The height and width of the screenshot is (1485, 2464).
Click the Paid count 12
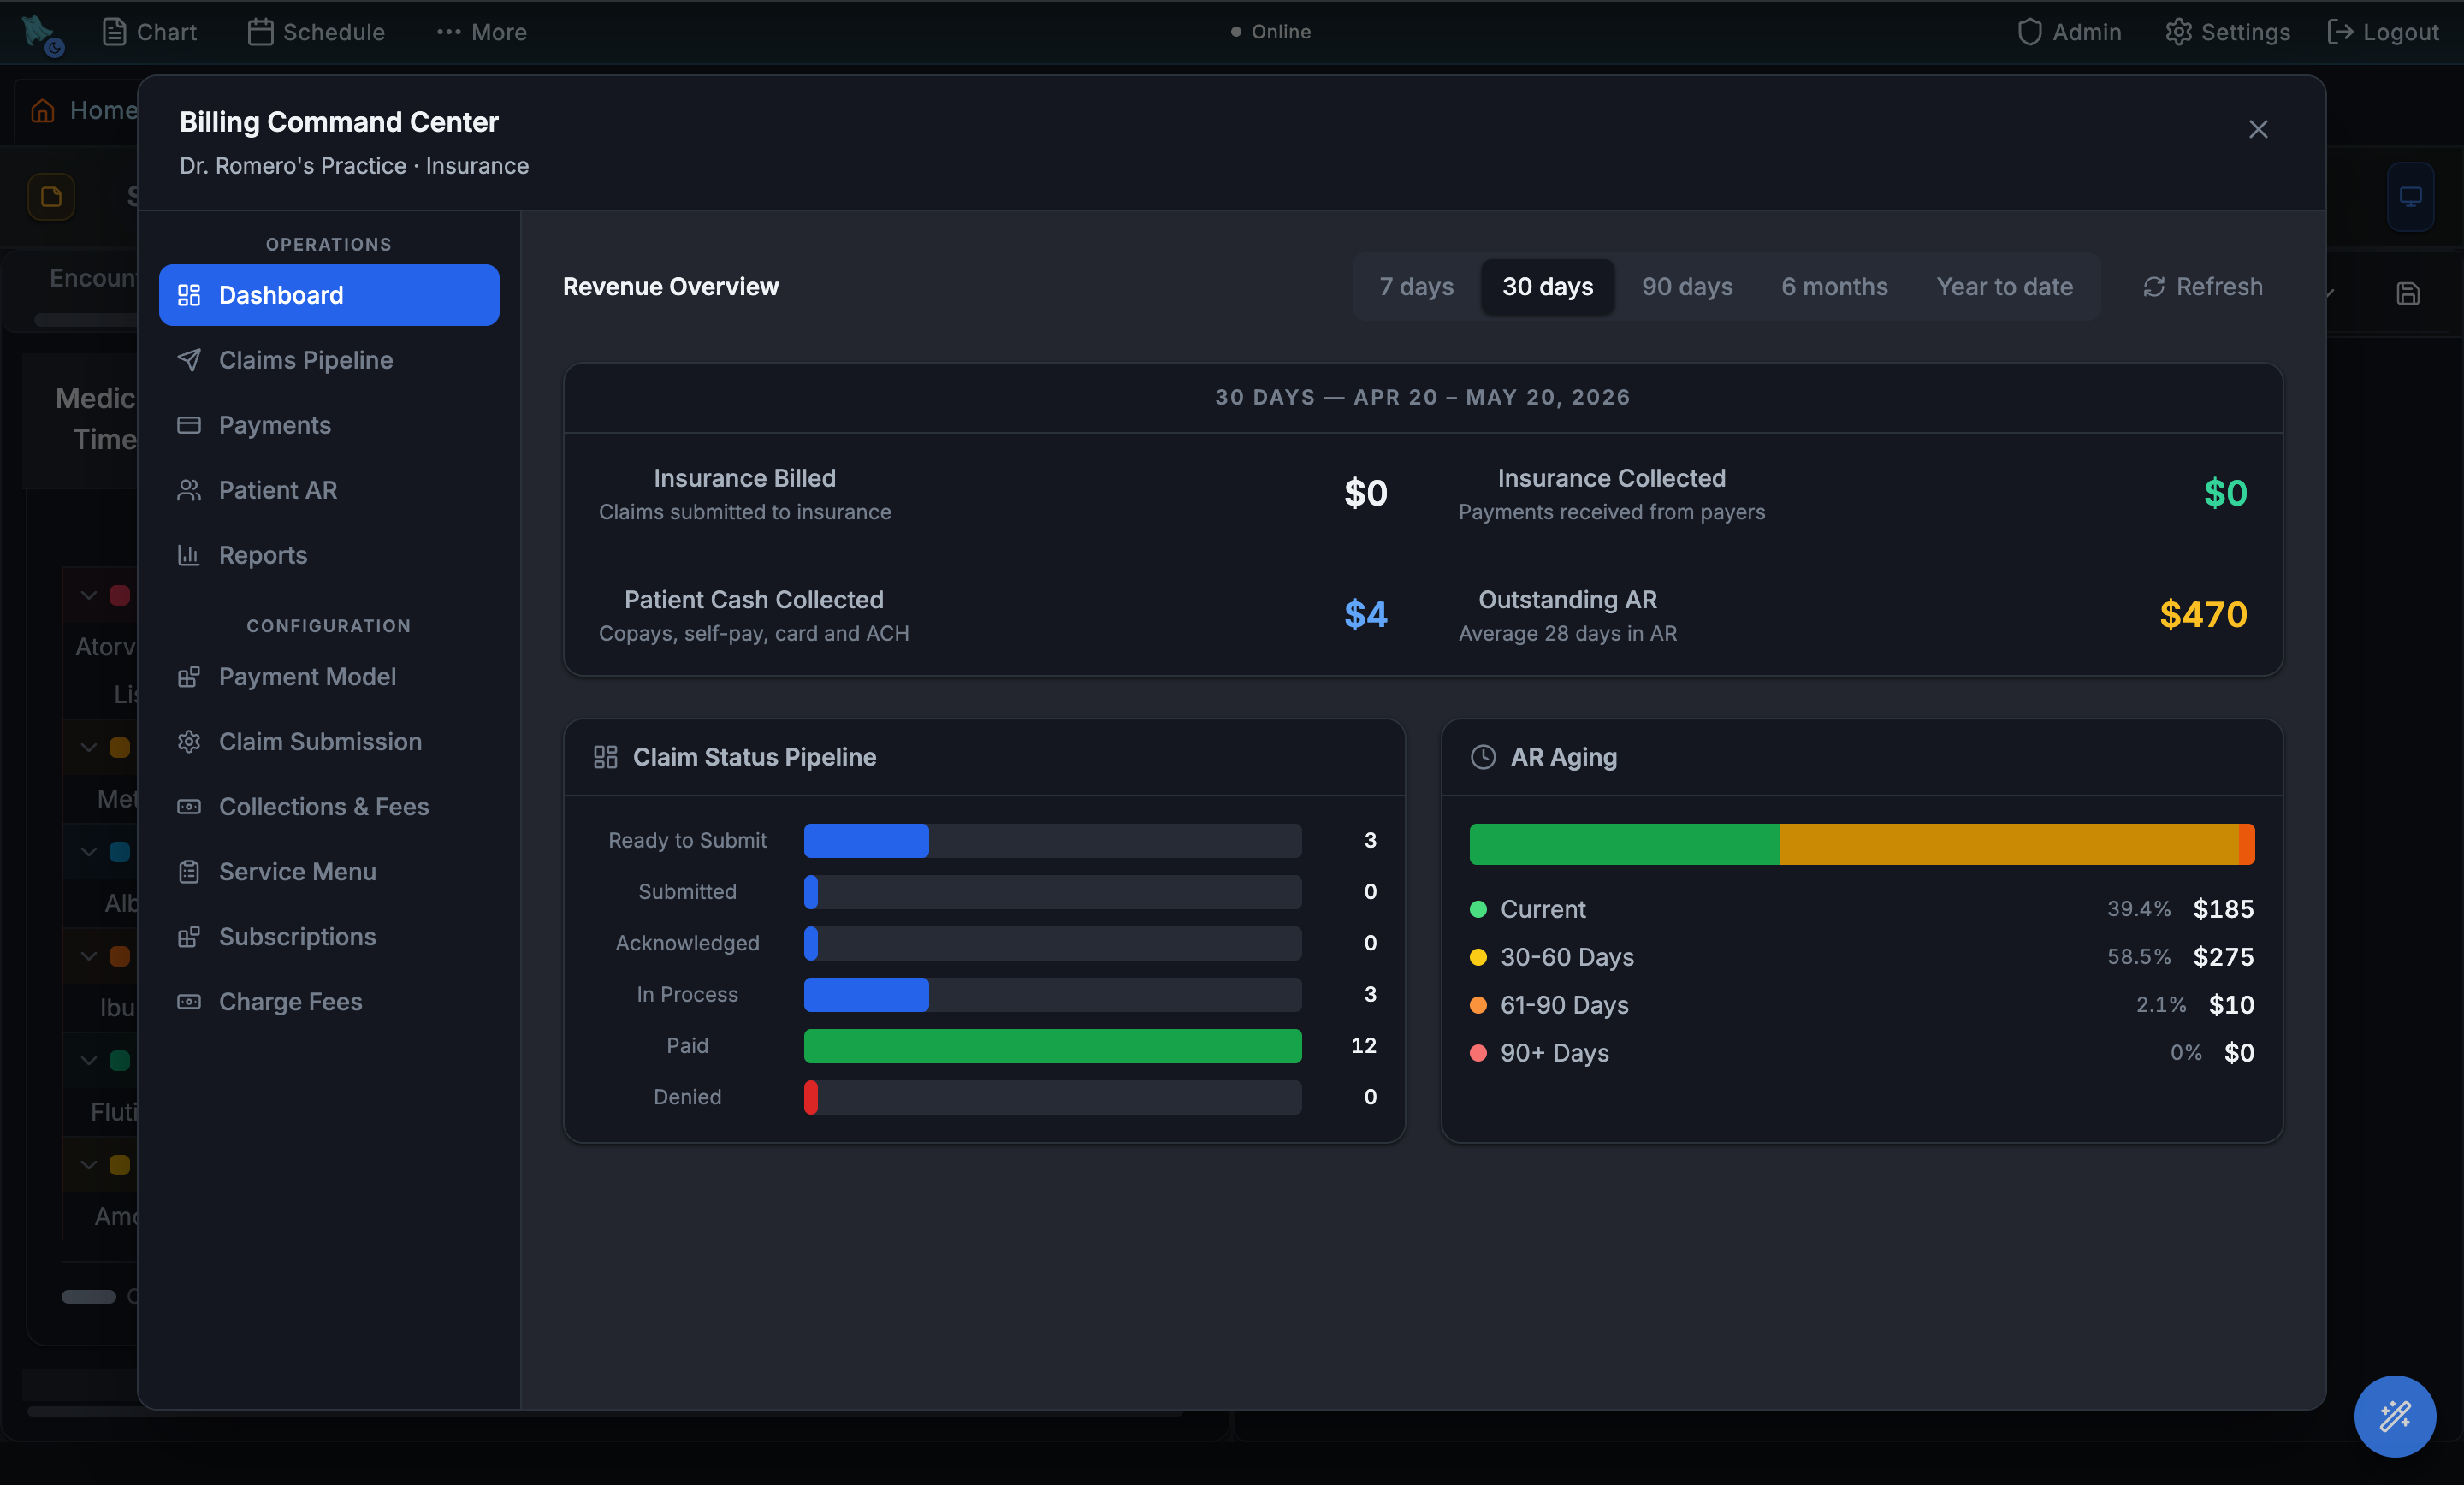(x=1364, y=1046)
